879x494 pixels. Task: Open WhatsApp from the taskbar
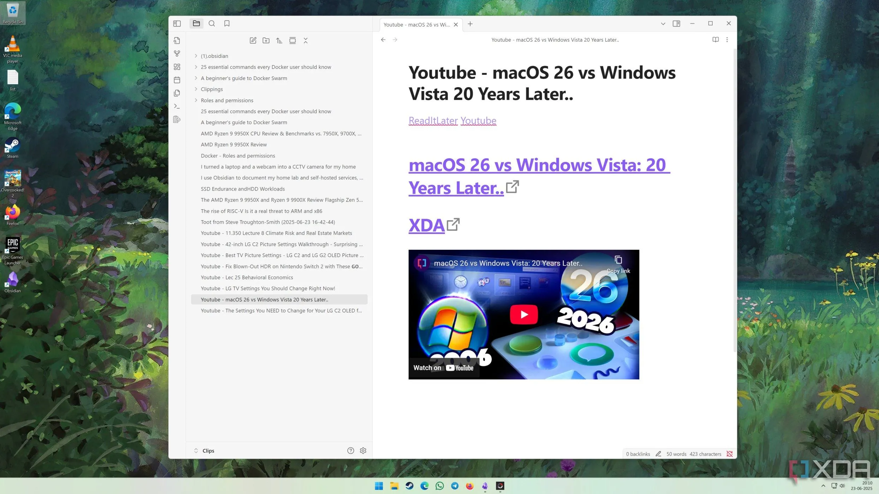pos(440,486)
